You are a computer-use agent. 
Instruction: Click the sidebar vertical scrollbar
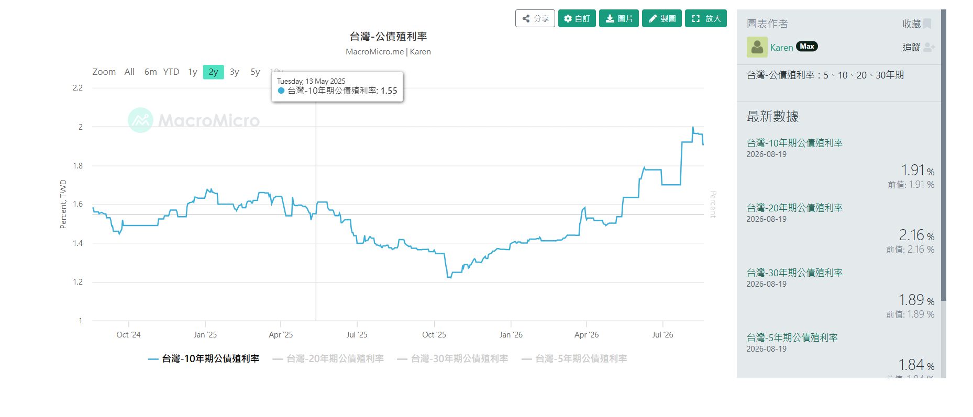(944, 155)
